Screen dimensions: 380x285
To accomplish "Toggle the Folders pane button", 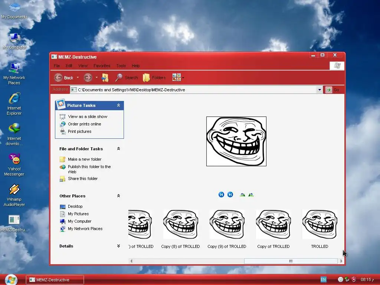I will point(154,78).
